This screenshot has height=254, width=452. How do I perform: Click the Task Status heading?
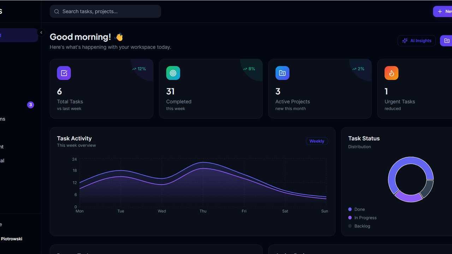pos(364,138)
